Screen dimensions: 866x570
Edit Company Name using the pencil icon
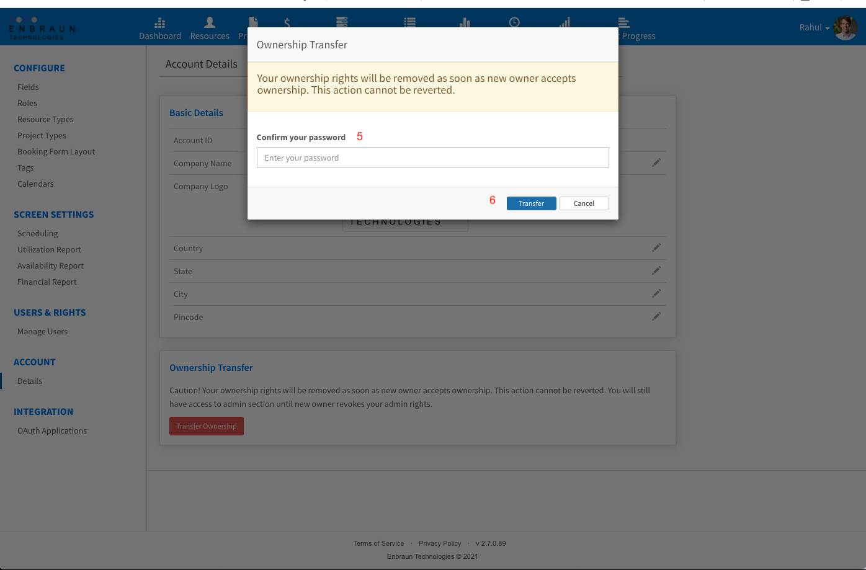tap(656, 163)
